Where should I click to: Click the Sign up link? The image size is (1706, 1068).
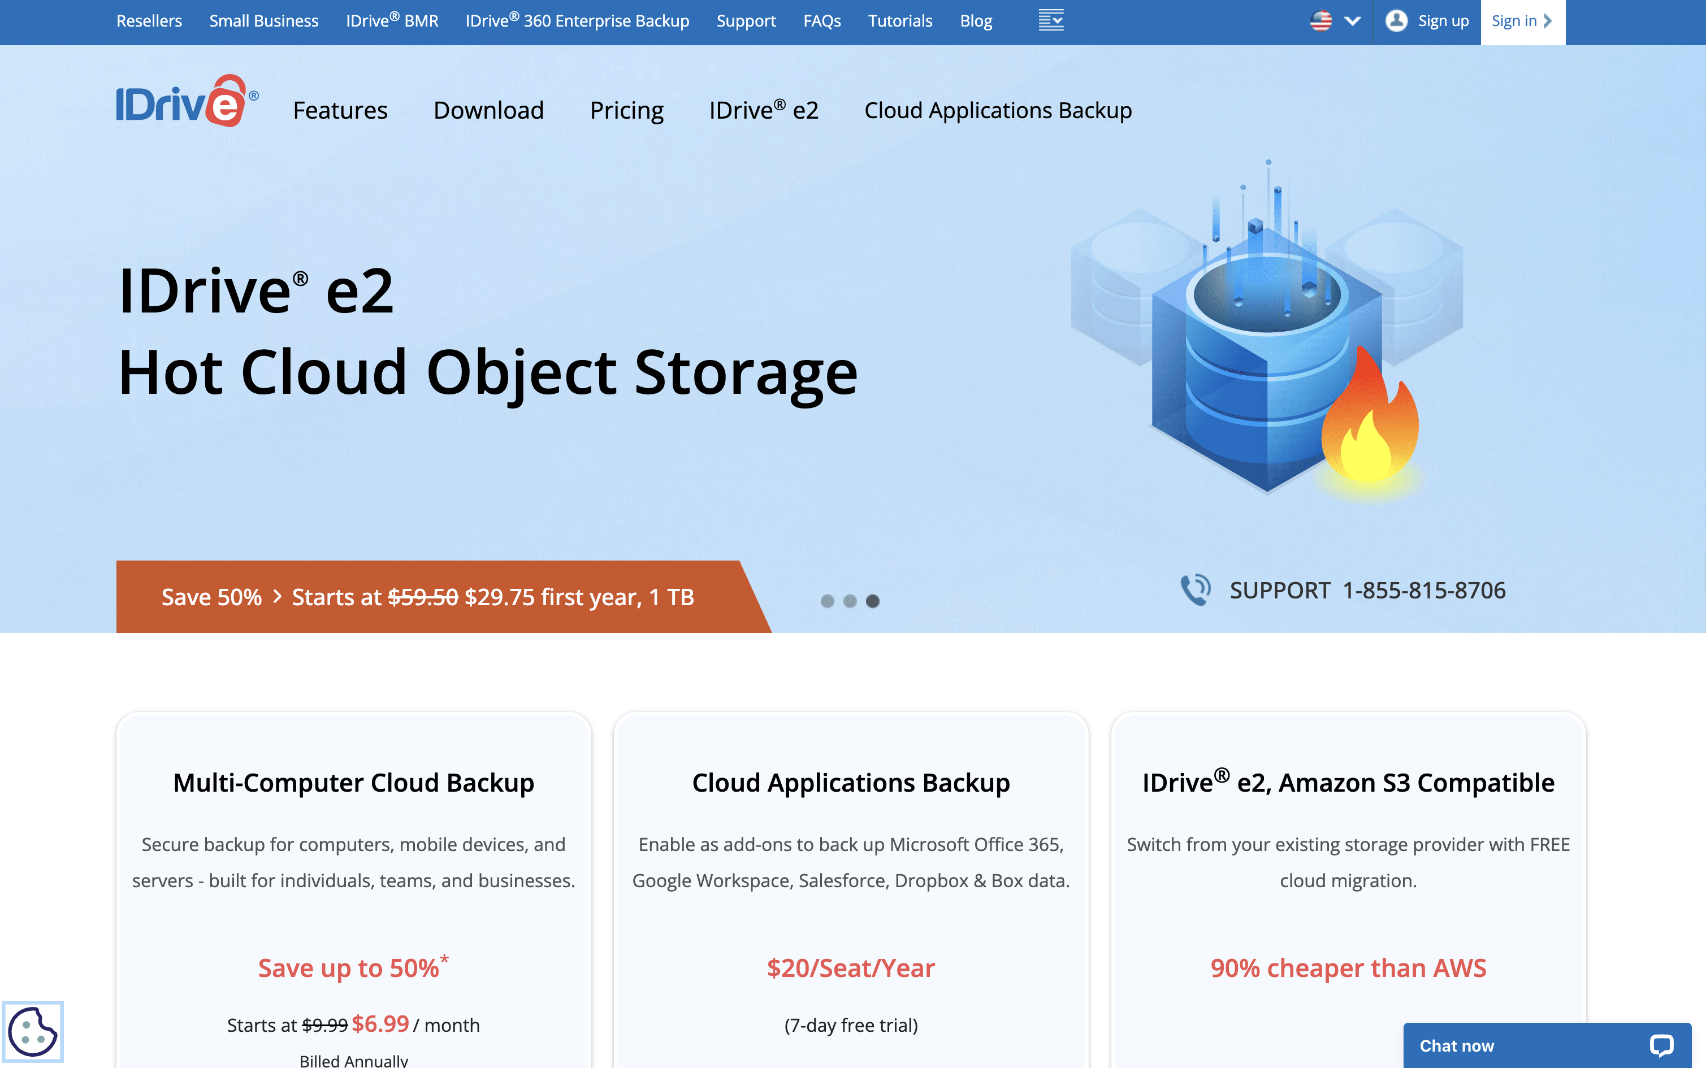[1443, 21]
